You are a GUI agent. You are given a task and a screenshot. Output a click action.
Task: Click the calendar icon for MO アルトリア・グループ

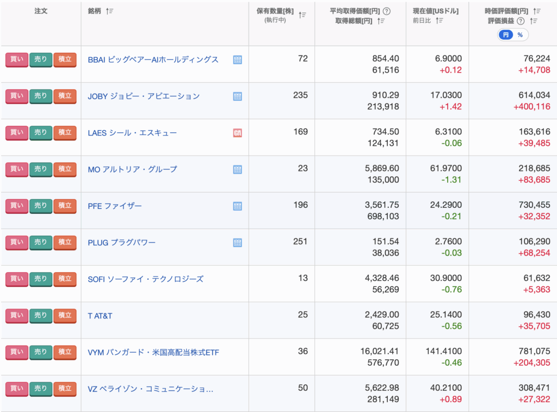pos(237,170)
